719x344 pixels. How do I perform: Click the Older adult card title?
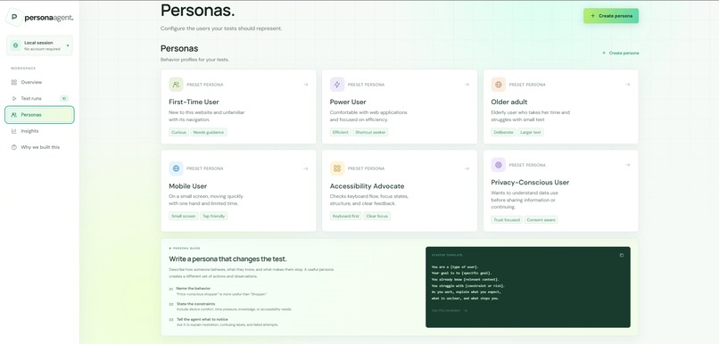(x=509, y=102)
